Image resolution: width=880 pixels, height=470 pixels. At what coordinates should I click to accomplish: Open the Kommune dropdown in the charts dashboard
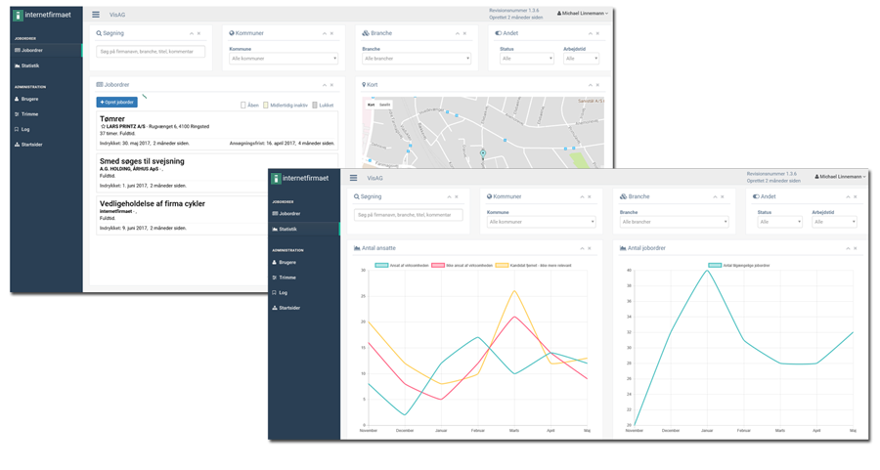541,222
